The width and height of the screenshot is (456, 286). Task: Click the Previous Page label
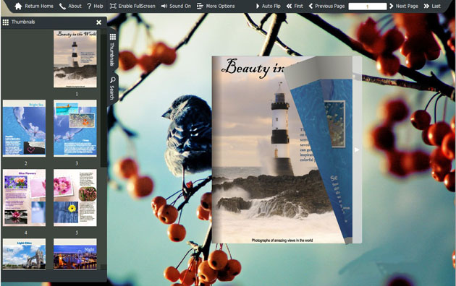(x=330, y=6)
